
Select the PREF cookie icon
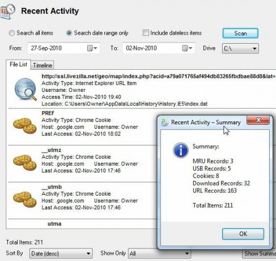click(x=25, y=125)
